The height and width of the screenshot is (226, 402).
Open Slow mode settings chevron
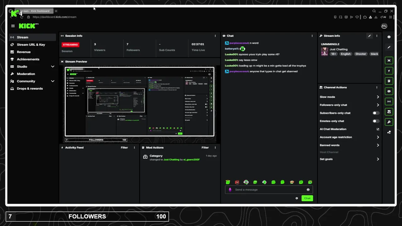point(378,97)
